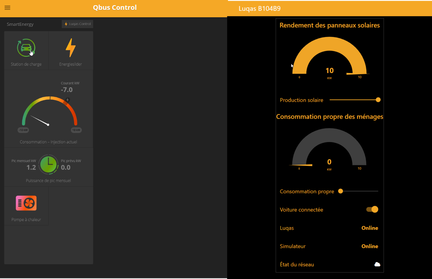Click the Qbus Control title
Screen dimensions: 432x279
pyautogui.click(x=115, y=8)
